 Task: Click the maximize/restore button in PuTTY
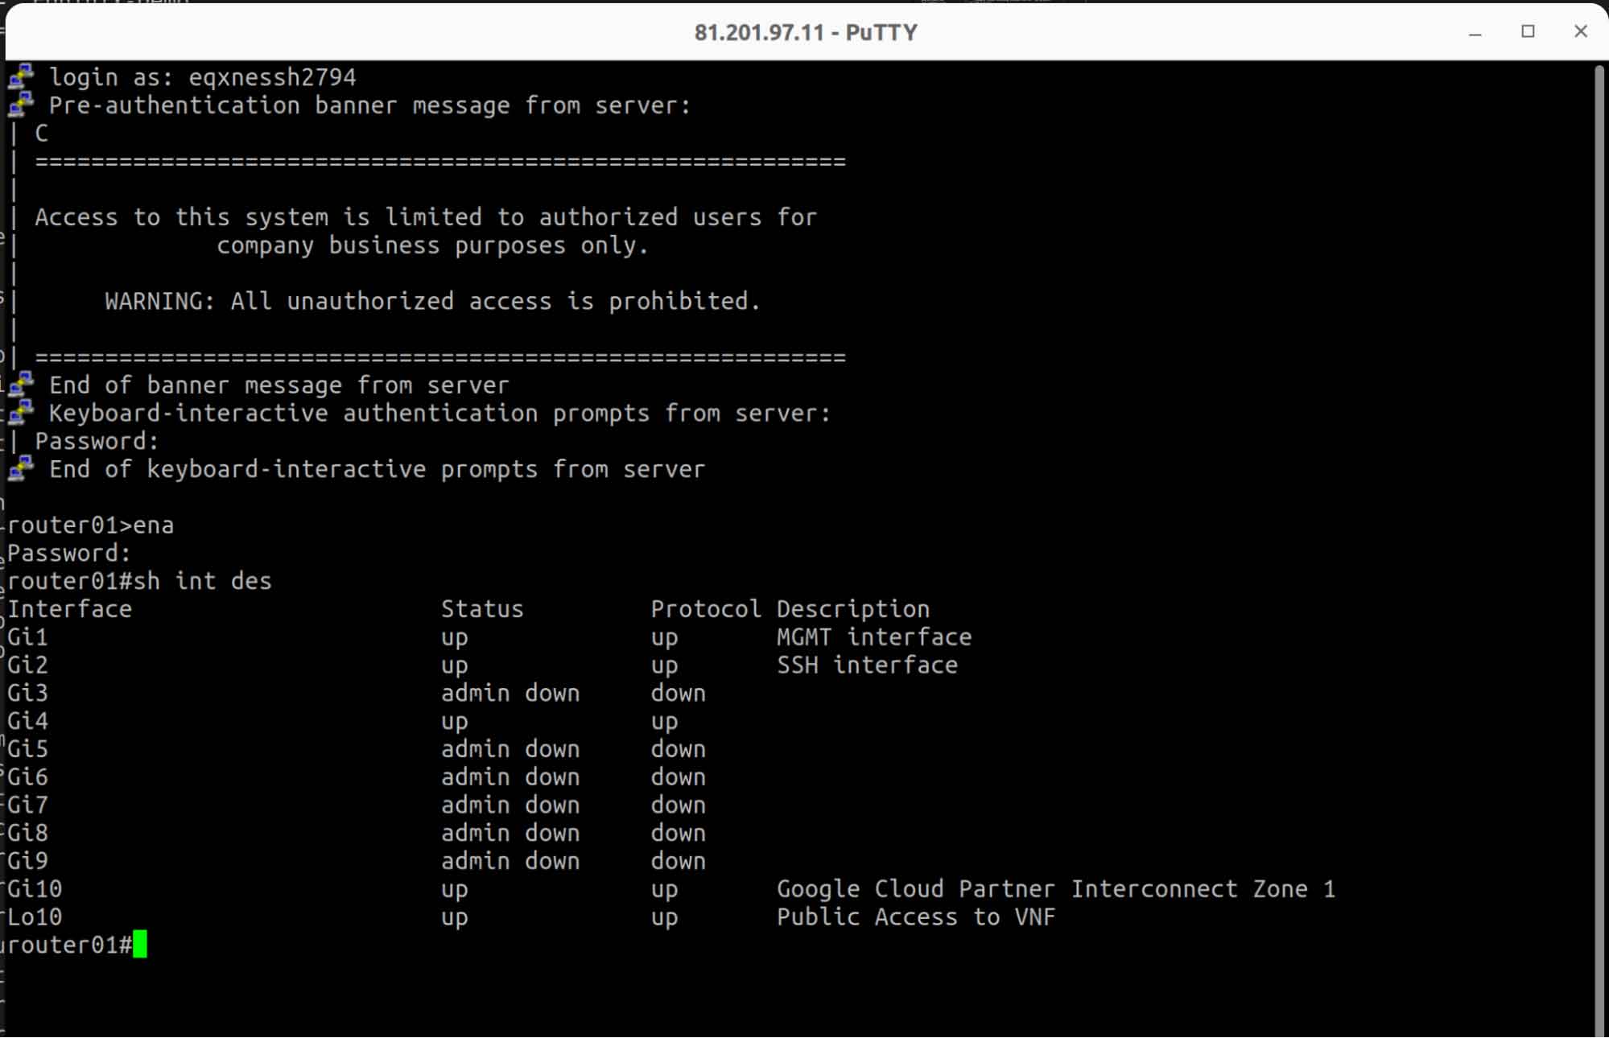(1528, 31)
